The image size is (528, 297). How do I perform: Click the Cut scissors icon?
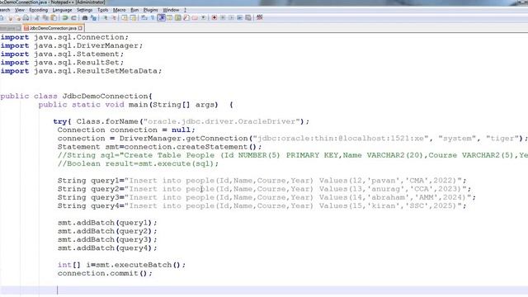37,17
